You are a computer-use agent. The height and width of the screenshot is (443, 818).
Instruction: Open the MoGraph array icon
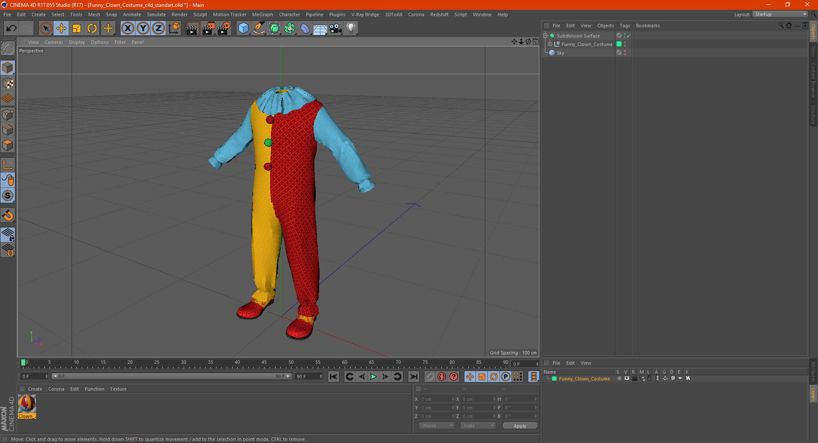point(290,29)
